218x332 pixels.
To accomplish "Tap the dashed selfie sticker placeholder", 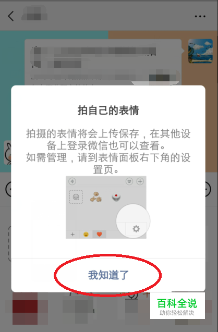I will (76, 197).
